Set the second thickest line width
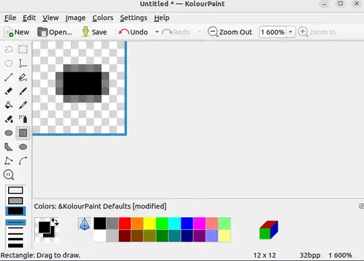The height and width of the screenshot is (261, 364). tap(16, 239)
